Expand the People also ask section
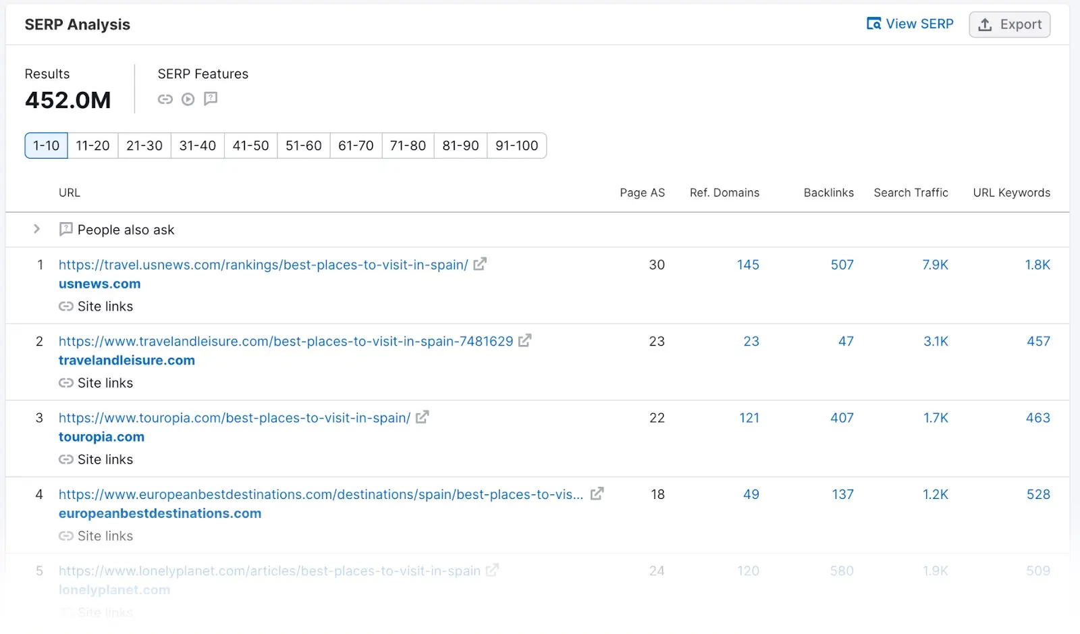The width and height of the screenshot is (1080, 634). 37,230
